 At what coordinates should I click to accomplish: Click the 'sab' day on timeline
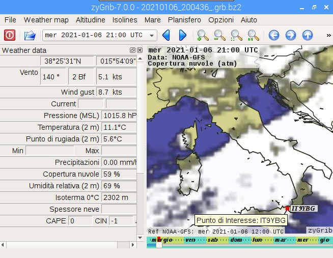(213, 240)
